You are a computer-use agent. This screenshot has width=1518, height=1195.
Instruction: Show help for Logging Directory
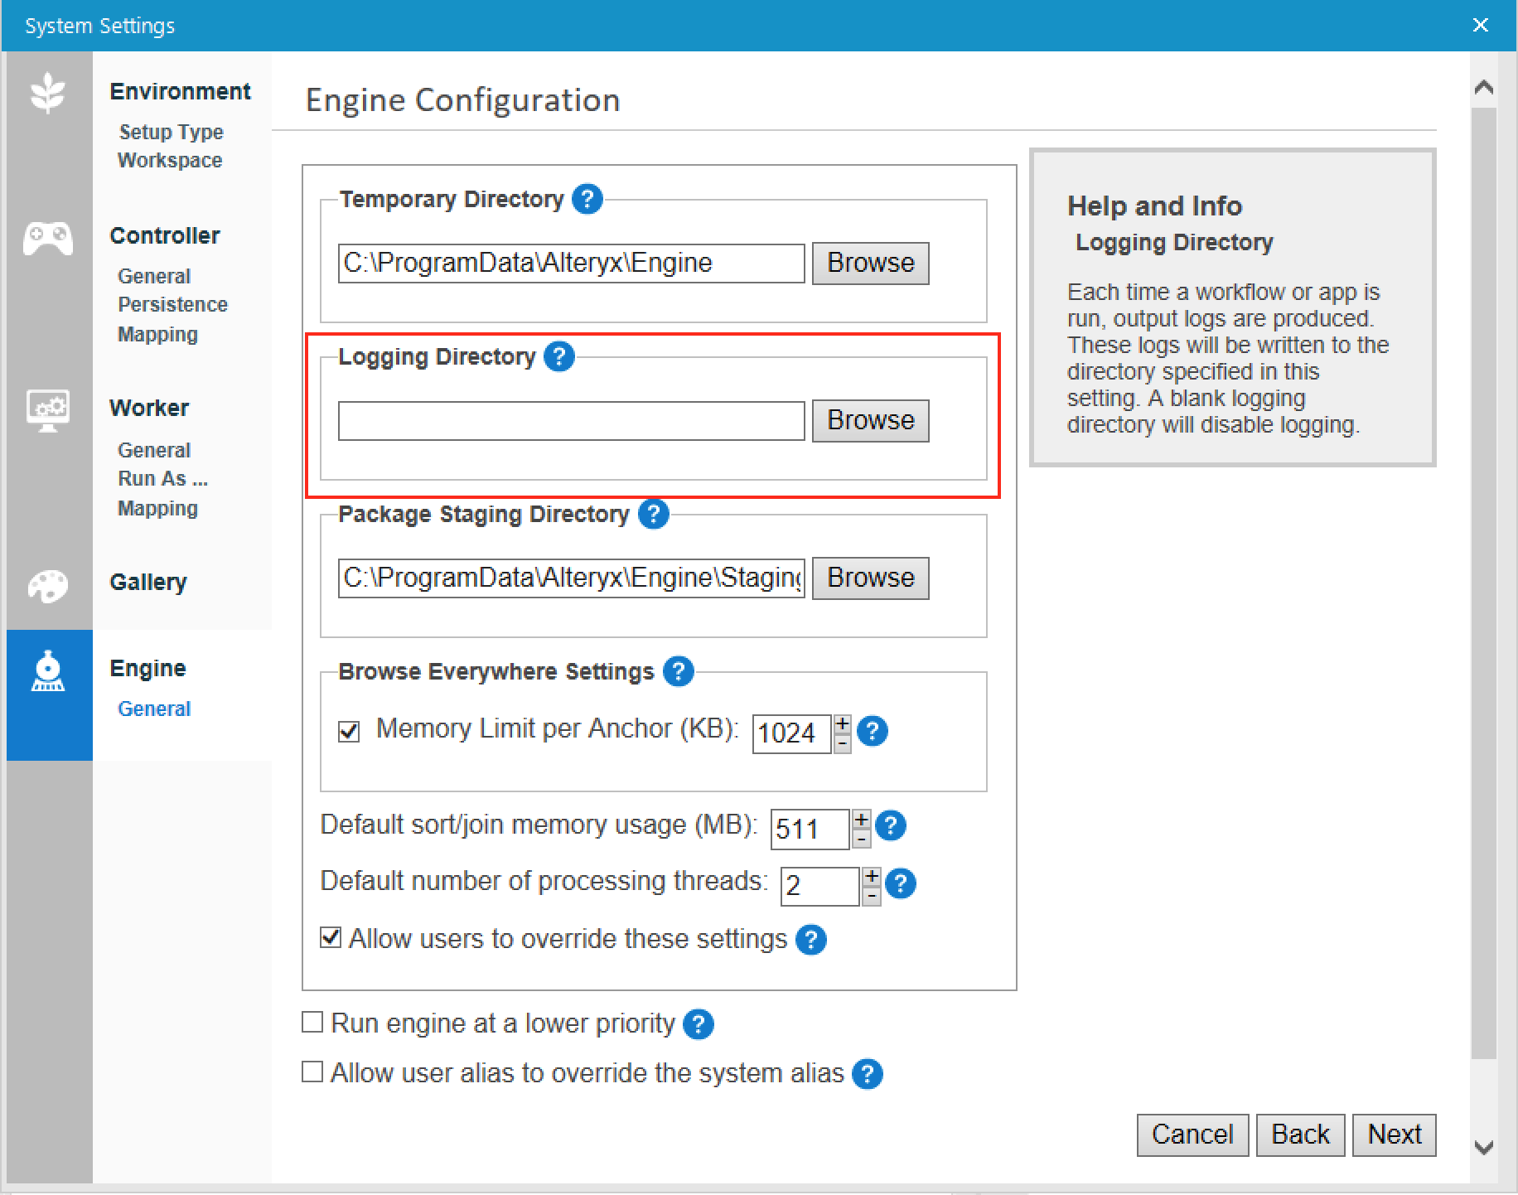[559, 356]
